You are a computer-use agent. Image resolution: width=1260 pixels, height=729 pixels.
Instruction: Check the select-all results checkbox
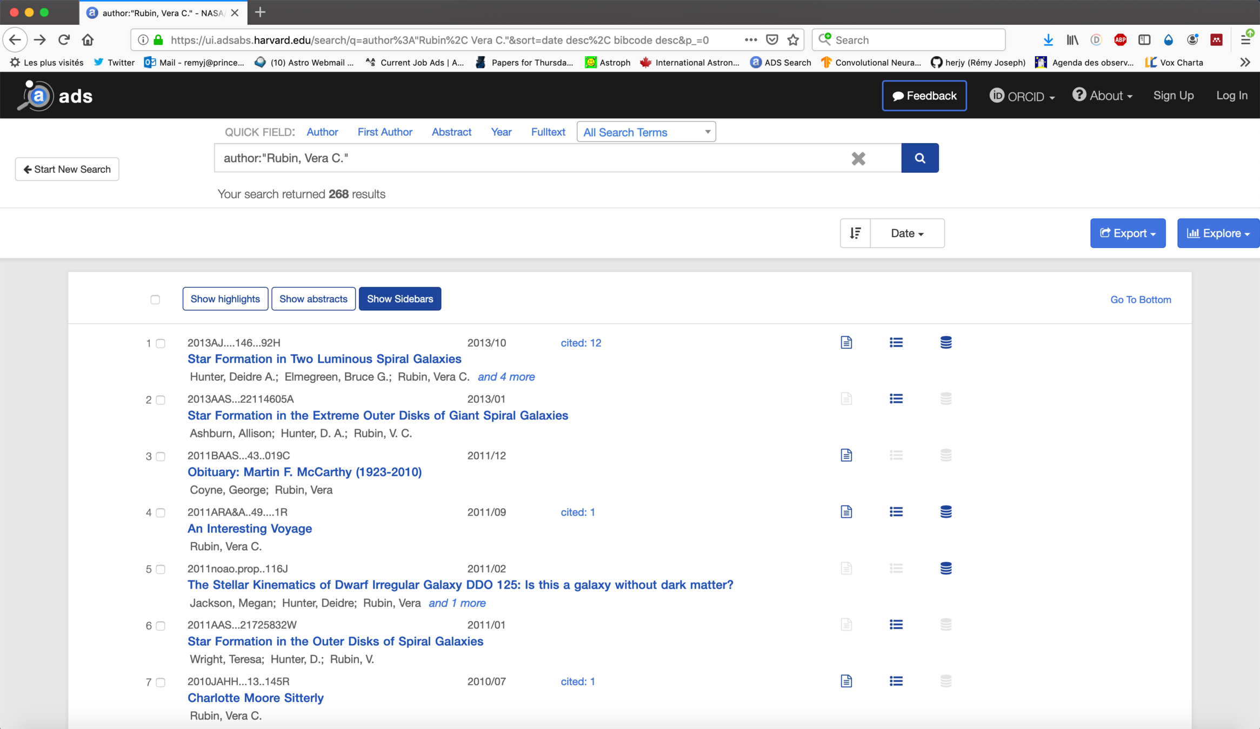click(x=155, y=300)
